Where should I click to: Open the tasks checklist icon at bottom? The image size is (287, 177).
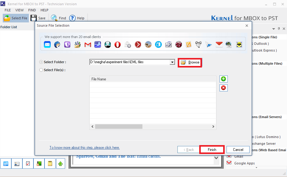(28, 164)
